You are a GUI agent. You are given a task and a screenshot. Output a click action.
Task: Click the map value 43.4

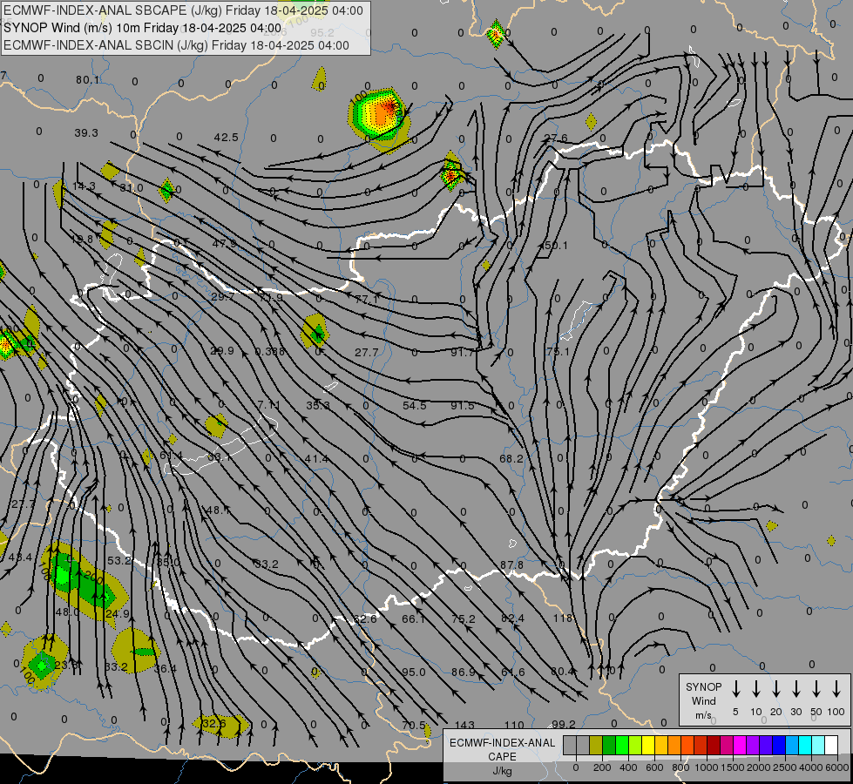(x=20, y=558)
